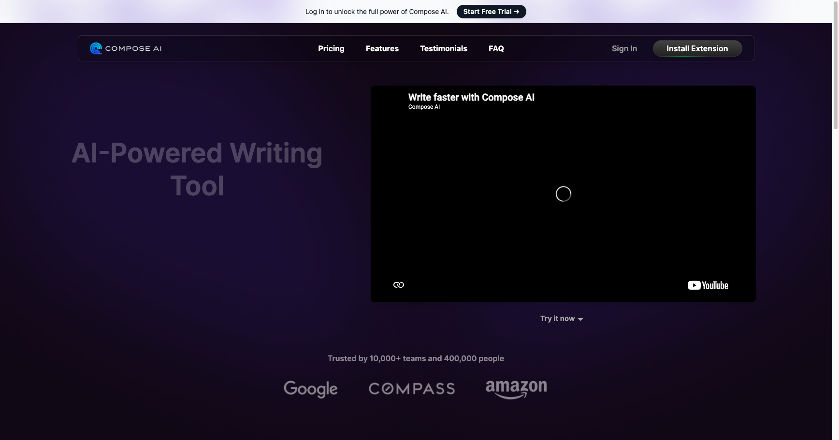Click the loading spinner in the video

click(563, 193)
